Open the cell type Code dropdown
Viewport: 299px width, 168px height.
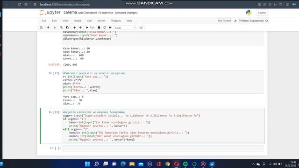tap(125, 28)
